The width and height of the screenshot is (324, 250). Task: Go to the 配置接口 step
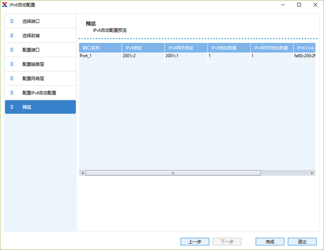(x=40, y=50)
